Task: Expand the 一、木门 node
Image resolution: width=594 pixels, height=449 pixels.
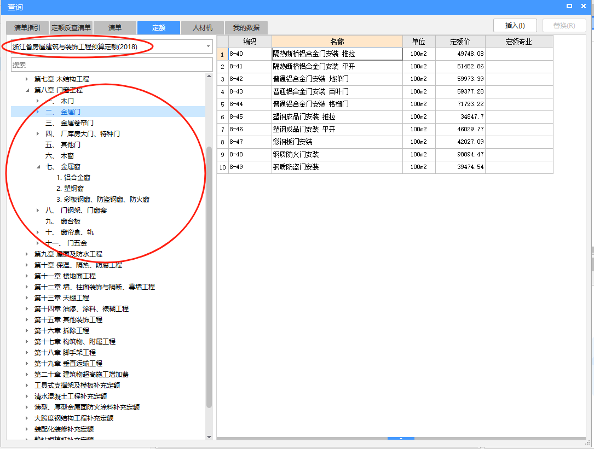Action: (38, 101)
